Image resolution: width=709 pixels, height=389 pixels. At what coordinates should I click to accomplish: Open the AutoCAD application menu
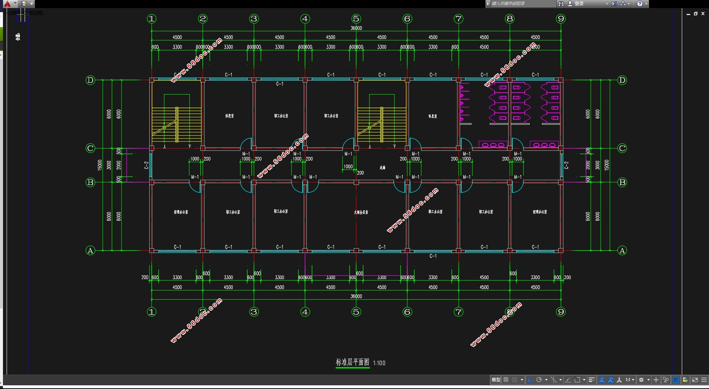(7, 4)
